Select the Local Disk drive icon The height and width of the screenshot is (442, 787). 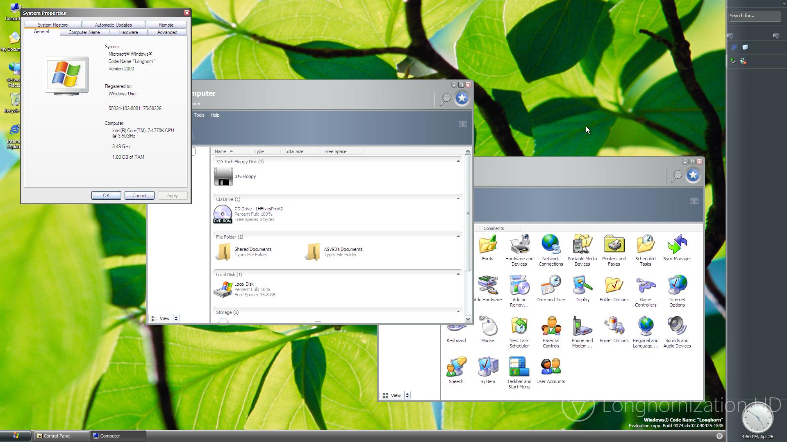click(x=223, y=289)
